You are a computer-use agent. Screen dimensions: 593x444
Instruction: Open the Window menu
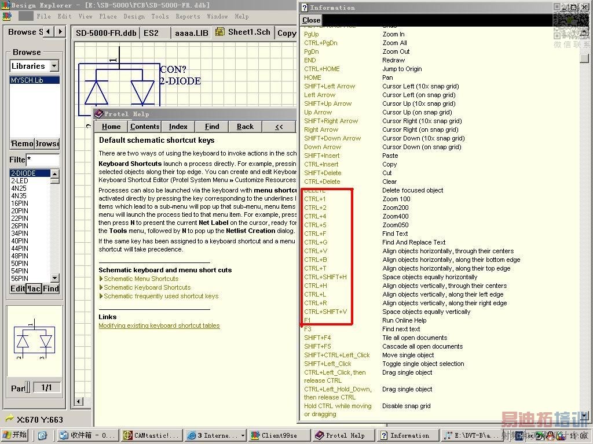tap(217, 16)
